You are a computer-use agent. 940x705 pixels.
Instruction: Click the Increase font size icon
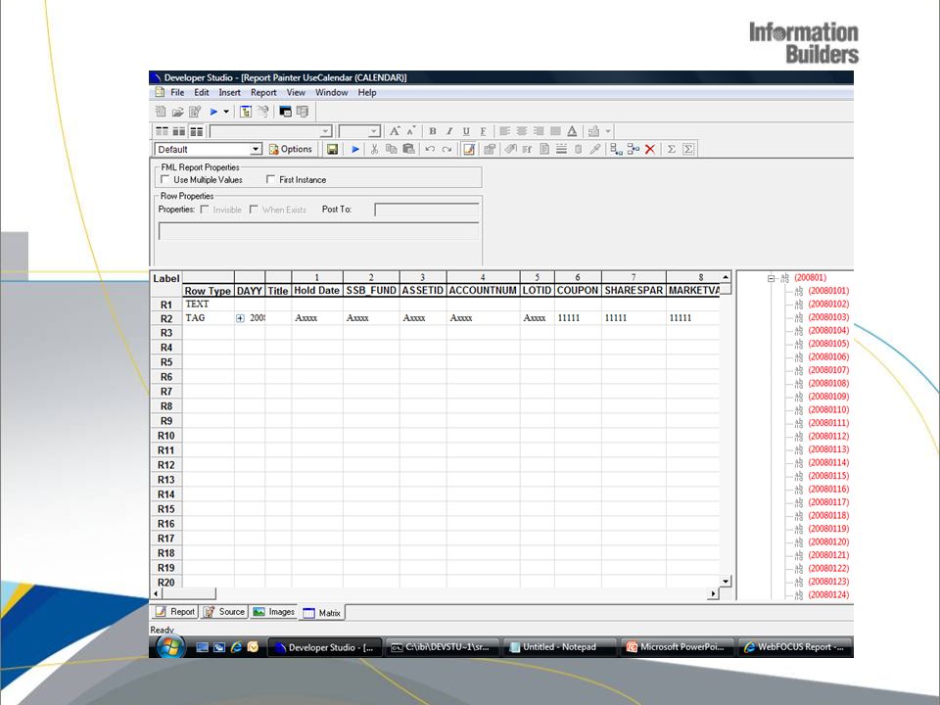coord(394,131)
